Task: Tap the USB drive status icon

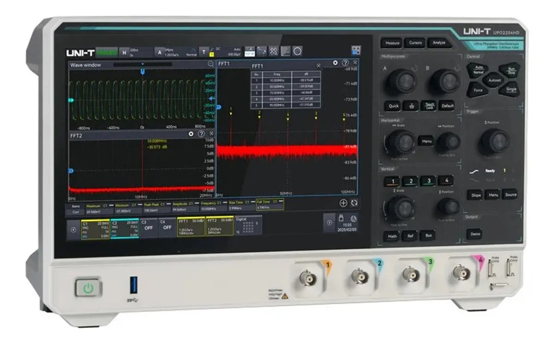Action: coord(342,217)
